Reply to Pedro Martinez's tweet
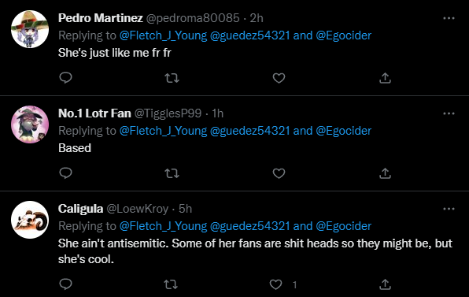Image resolution: width=469 pixels, height=297 pixels. [66, 78]
